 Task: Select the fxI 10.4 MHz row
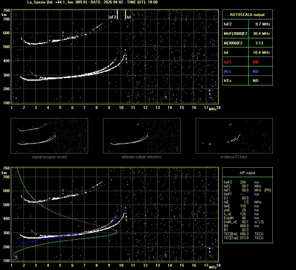[247, 52]
